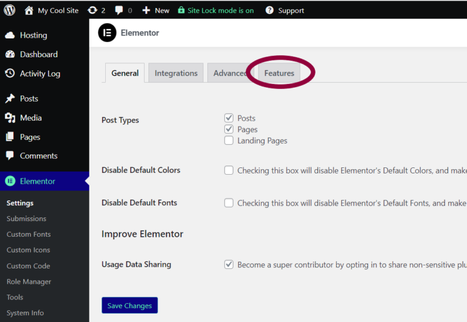
Task: Check Disable Default Colors box
Action: [229, 170]
